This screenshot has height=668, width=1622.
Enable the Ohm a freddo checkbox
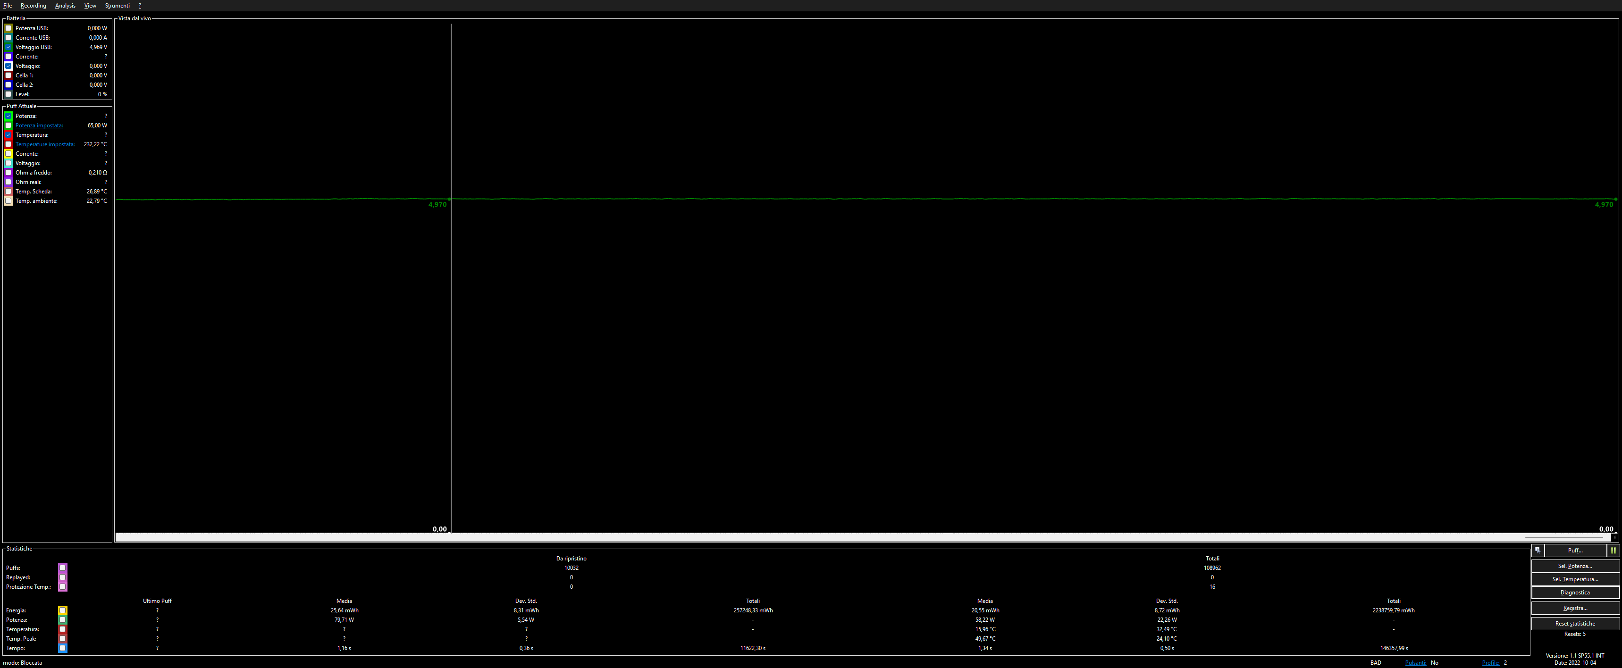click(9, 173)
